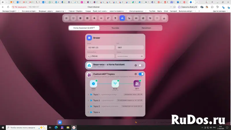
Task: Open the Windows Start menu
Action: [x=3, y=127]
